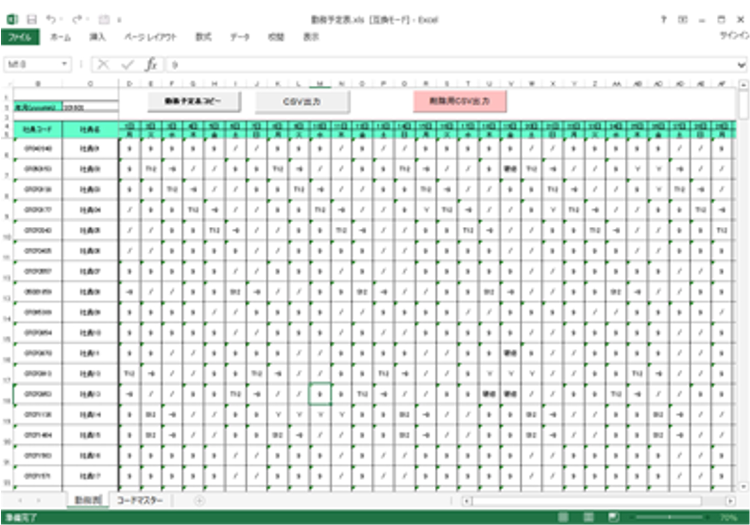
Task: Click inside the formula bar input
Action: click(x=451, y=65)
